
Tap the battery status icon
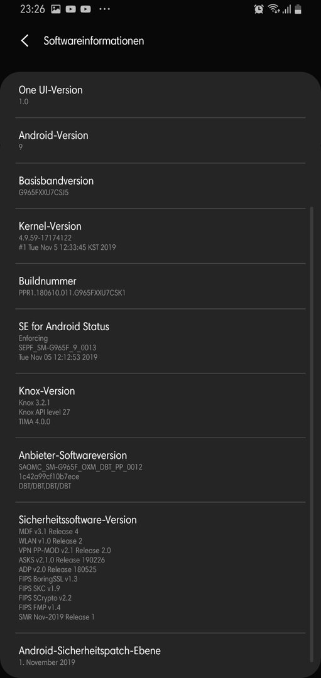coord(298,9)
